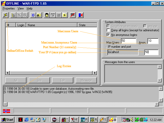Click the localhost IP field

pos(123,52)
